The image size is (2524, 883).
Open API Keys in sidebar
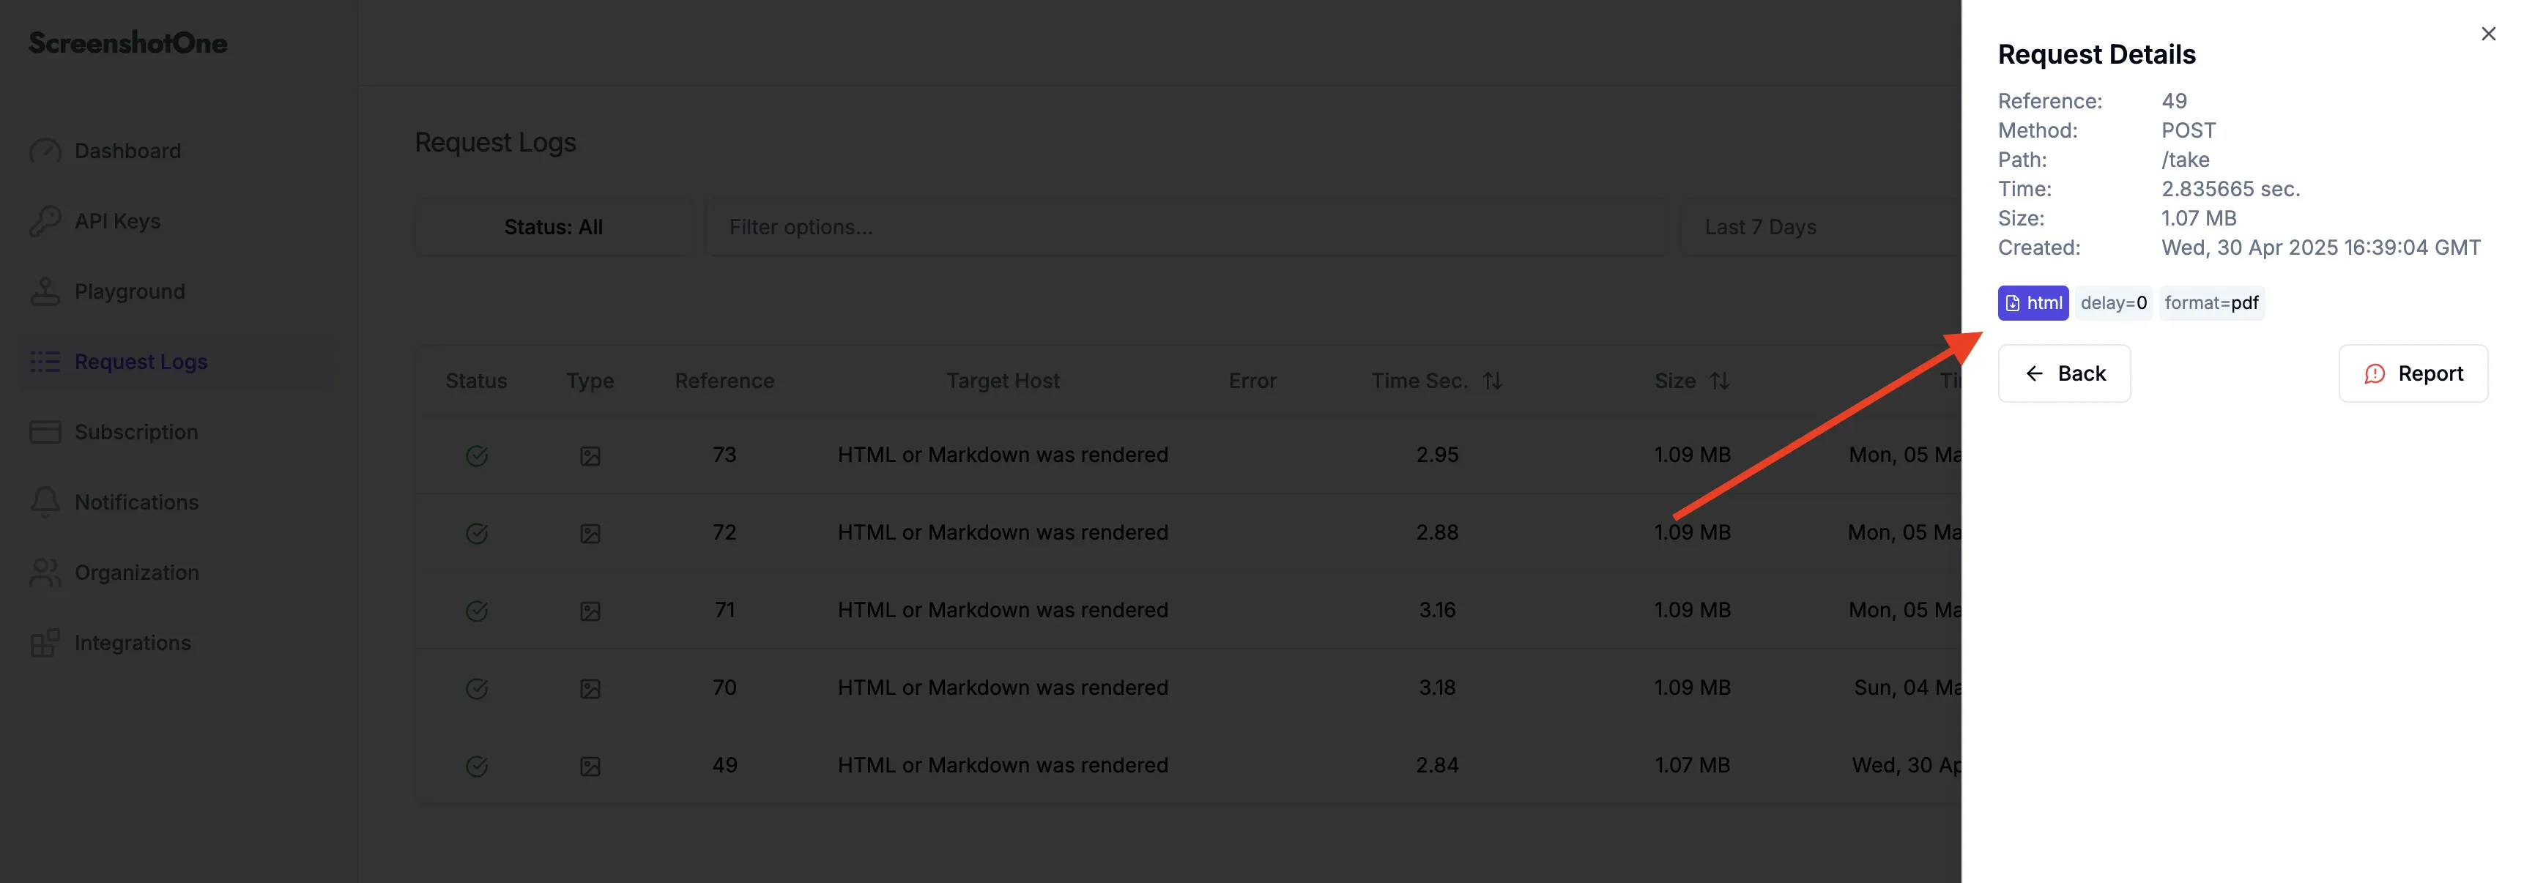click(118, 221)
